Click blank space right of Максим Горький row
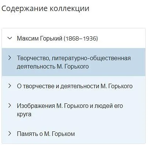This screenshot has height=145, width=148. click(x=121, y=38)
